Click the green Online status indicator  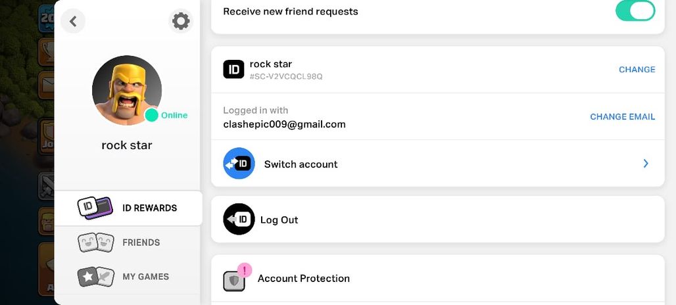point(151,115)
